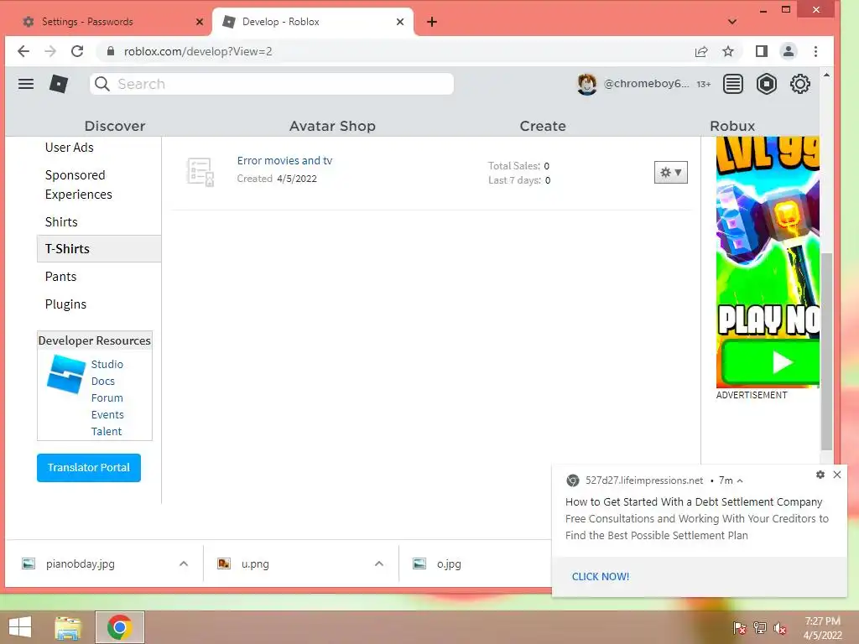Open Error movies and tv link

click(x=284, y=160)
